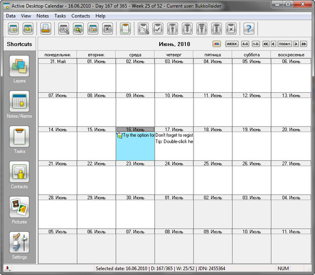
Task: Click the move task down arrow icon
Action: coord(187,29)
